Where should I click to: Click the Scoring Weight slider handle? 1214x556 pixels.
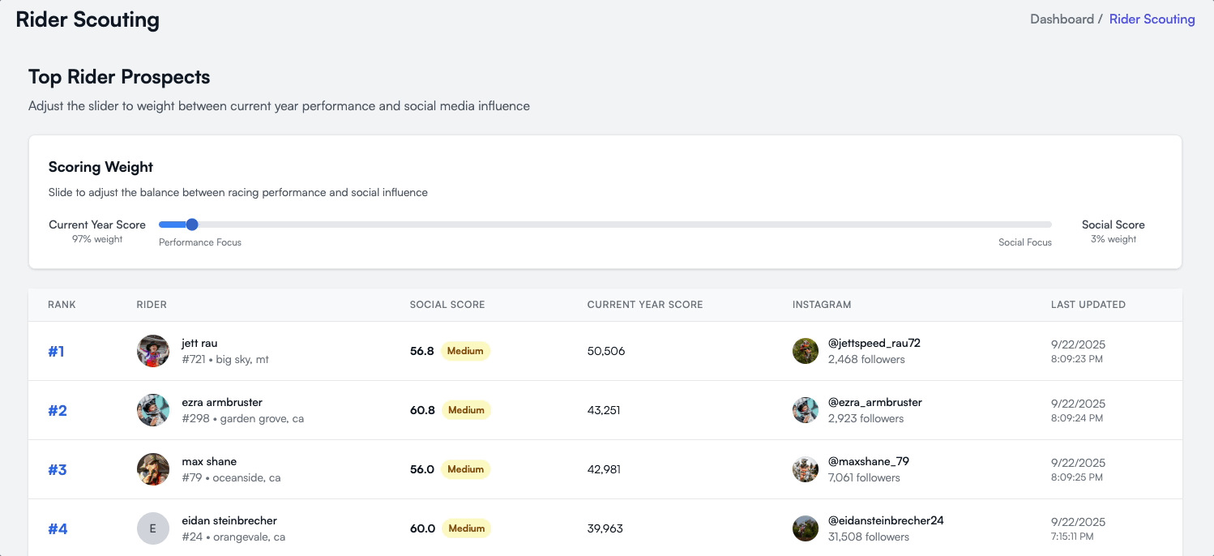click(192, 225)
